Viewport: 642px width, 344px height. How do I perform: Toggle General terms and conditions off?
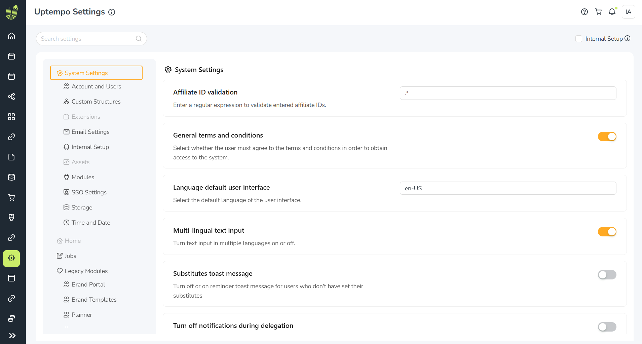click(607, 137)
